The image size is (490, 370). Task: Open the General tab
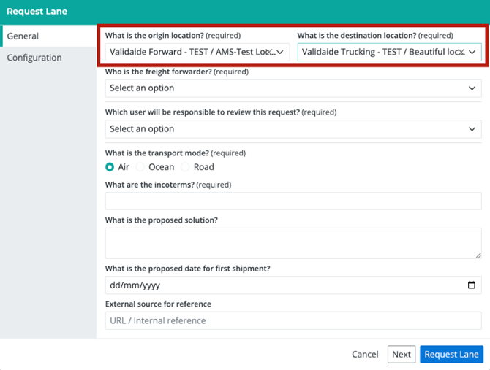pos(48,36)
